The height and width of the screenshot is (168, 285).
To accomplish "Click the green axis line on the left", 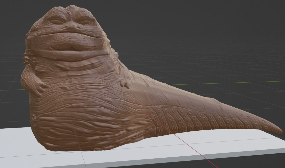I will 10,90.
